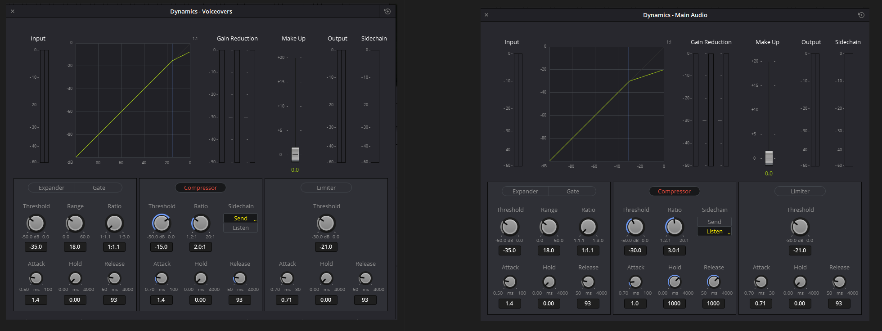Click Voiceovers expander Threshold knob
This screenshot has width=882, height=331.
(x=36, y=223)
